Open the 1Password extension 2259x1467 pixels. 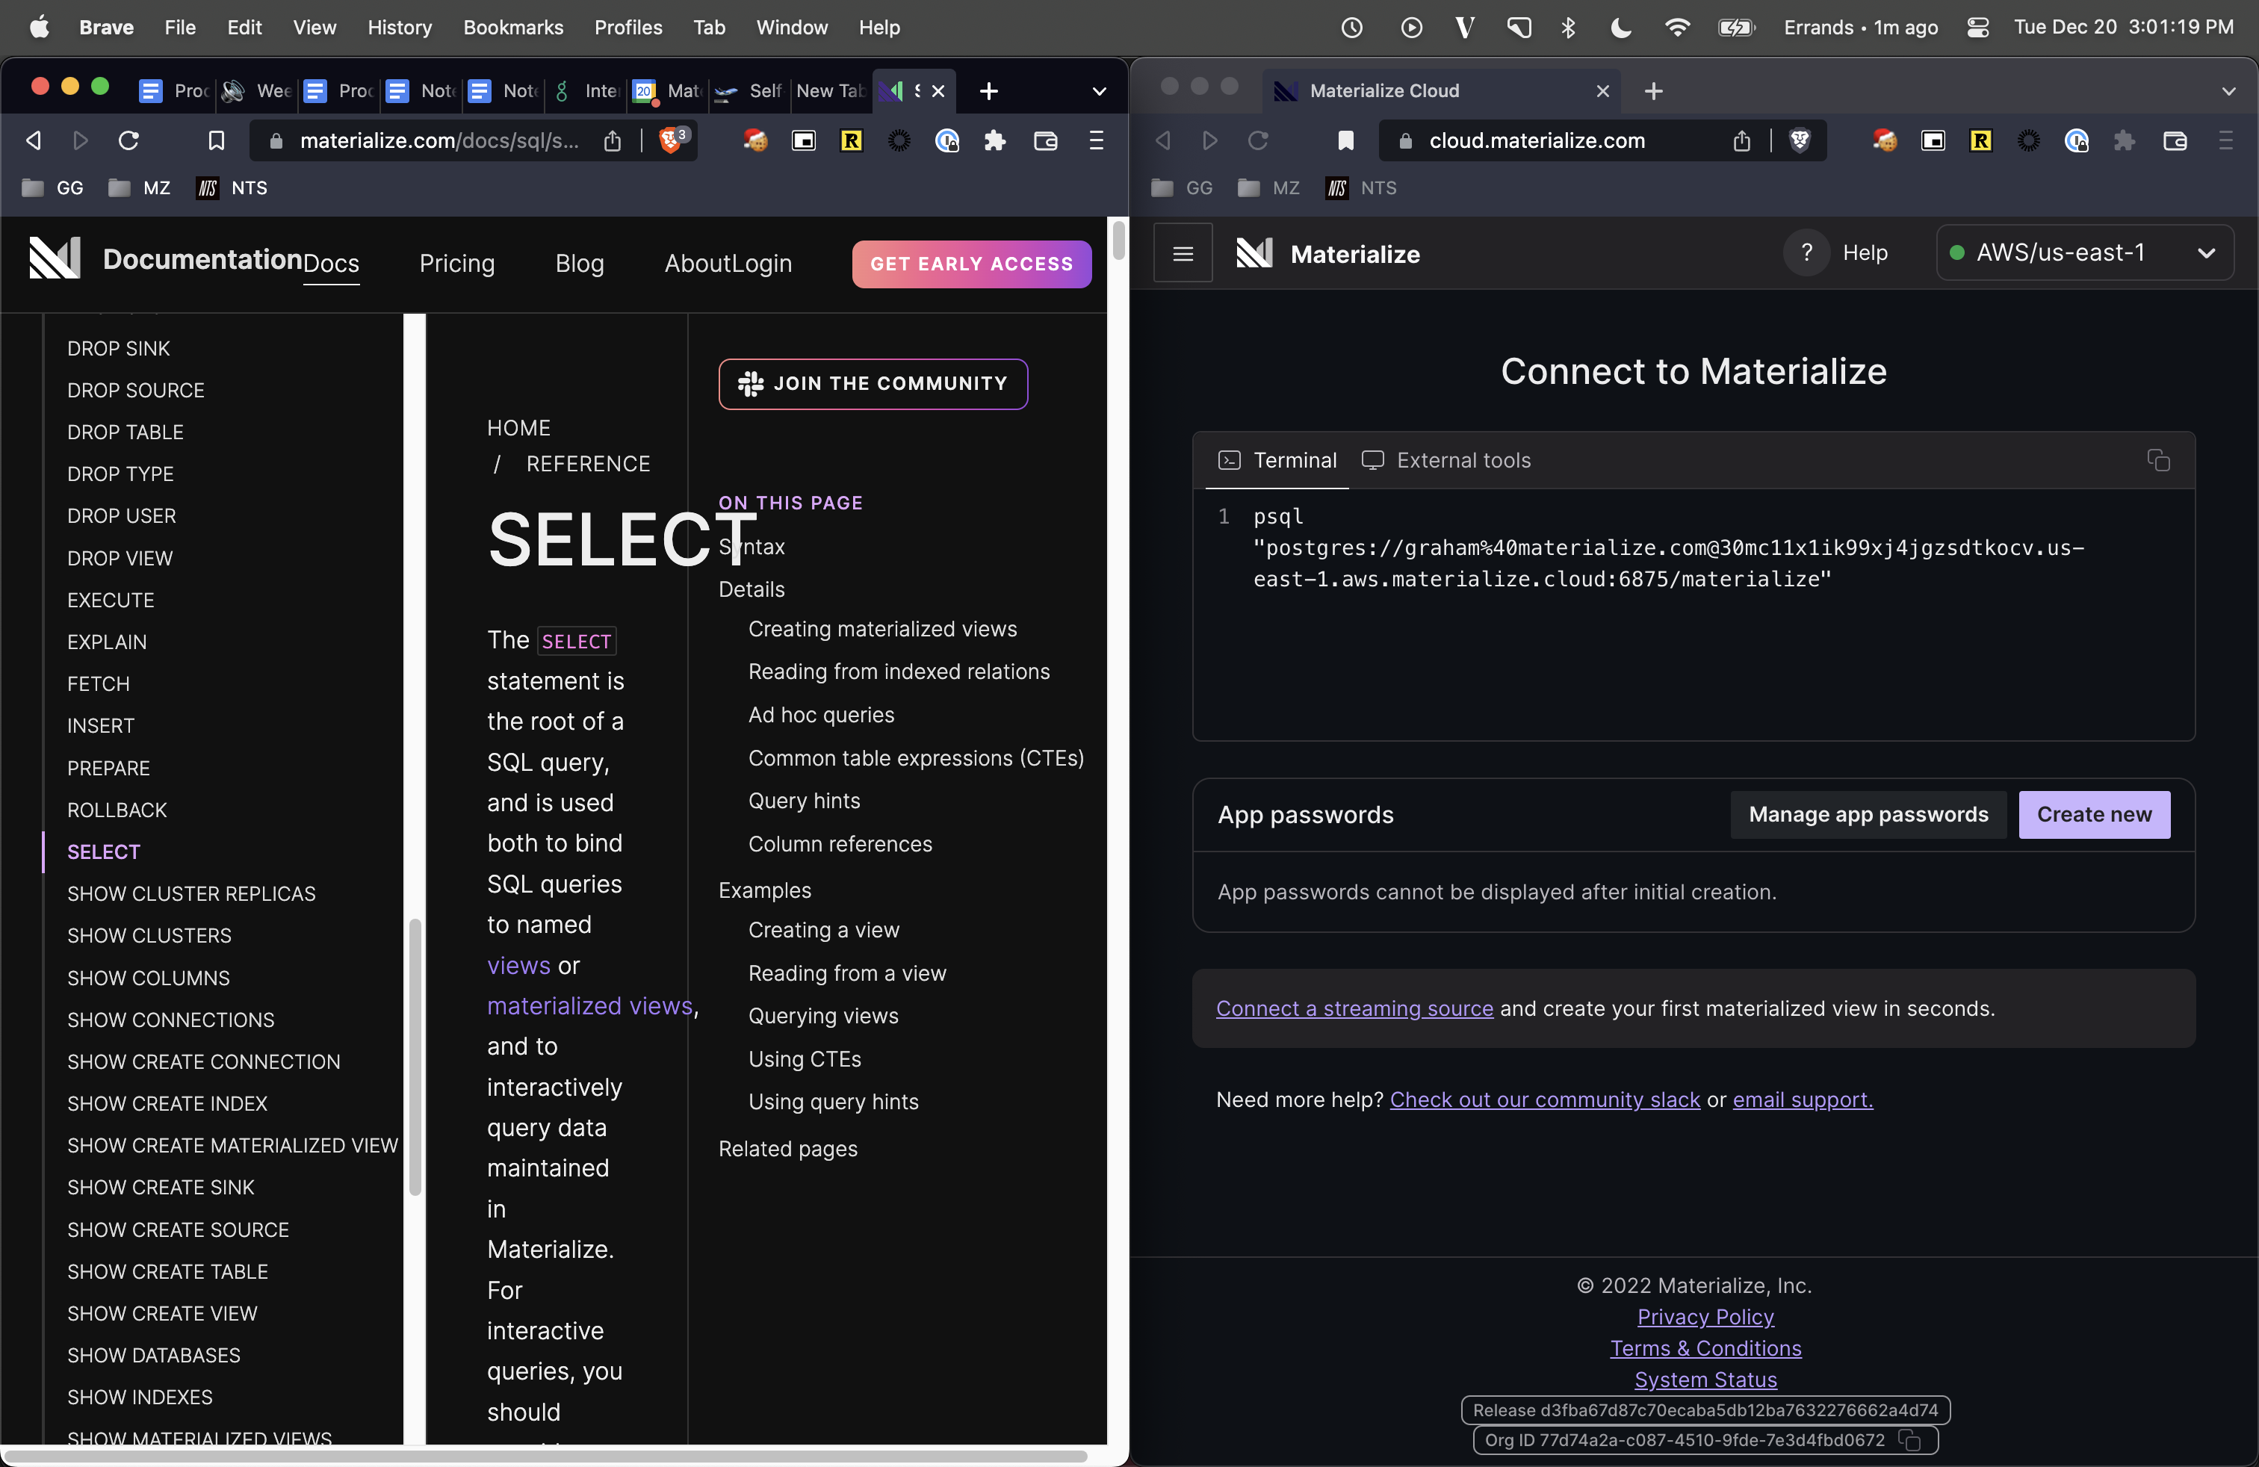pyautogui.click(x=946, y=140)
